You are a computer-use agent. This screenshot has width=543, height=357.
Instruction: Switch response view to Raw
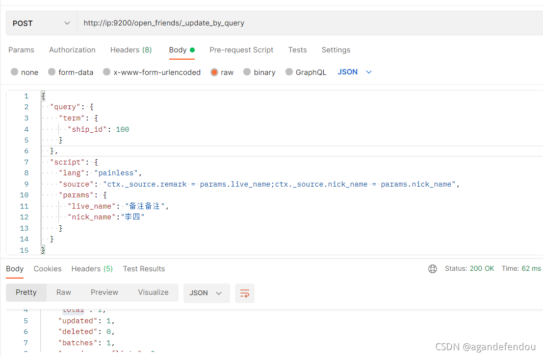(x=63, y=292)
